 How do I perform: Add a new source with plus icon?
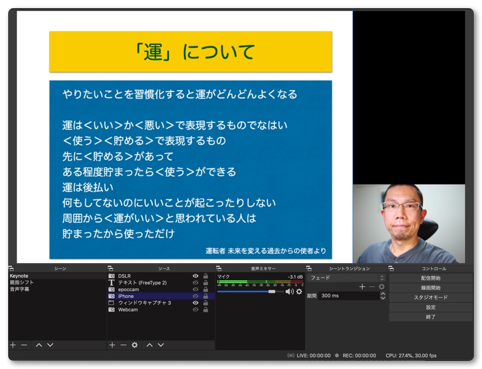(112, 345)
